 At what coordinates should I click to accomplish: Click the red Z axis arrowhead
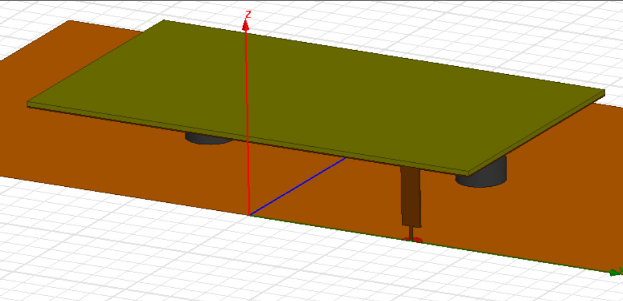(245, 26)
